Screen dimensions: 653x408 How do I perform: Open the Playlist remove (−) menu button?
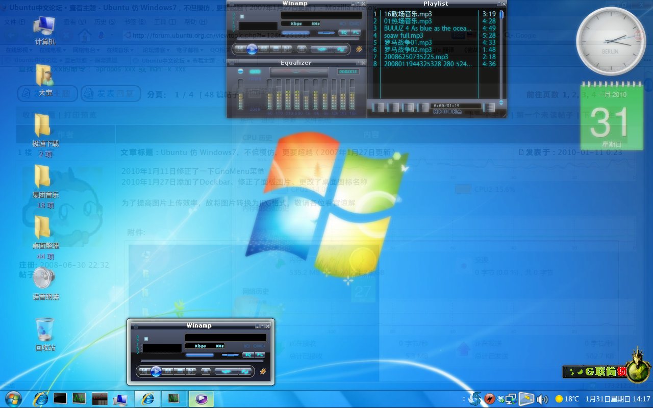click(x=393, y=107)
